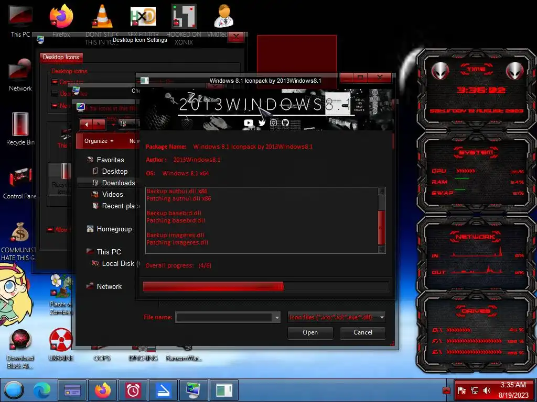Open the blue scanner app on taskbar
The image size is (537, 402).
(164, 390)
